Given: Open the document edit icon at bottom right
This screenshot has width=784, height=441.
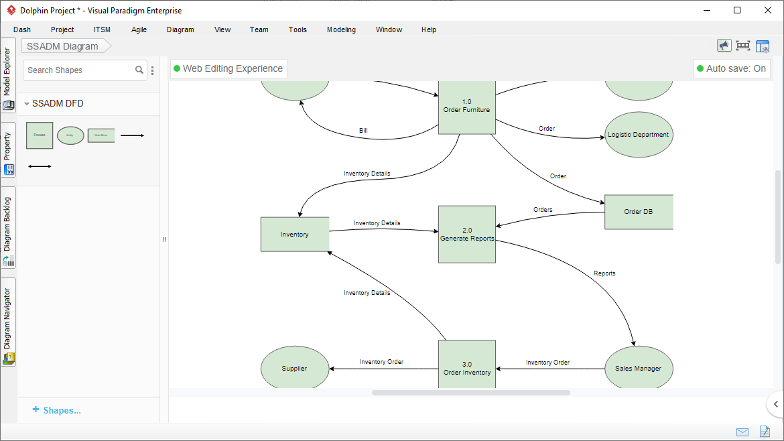Looking at the screenshot, I should pyautogui.click(x=765, y=432).
